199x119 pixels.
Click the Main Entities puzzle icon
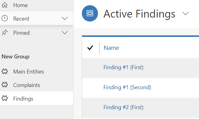[x=5, y=71]
